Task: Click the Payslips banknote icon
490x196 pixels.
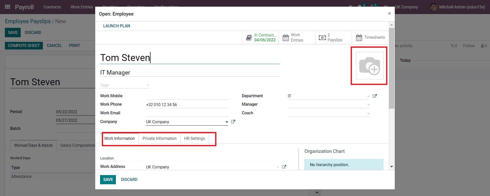Action: (322, 38)
